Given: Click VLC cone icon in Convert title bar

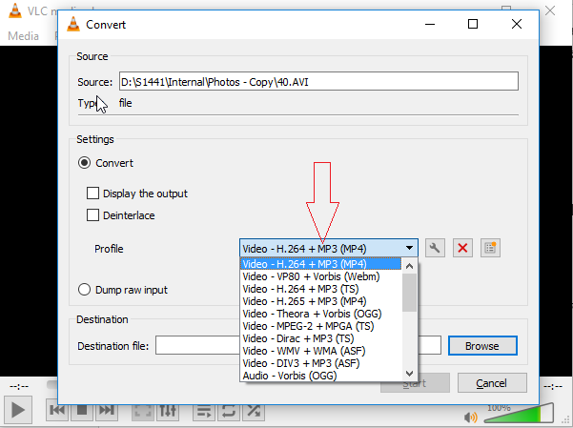Looking at the screenshot, I should click(73, 25).
